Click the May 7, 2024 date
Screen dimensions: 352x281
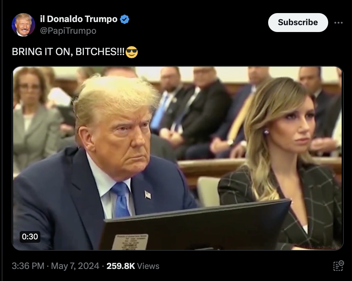(x=75, y=266)
